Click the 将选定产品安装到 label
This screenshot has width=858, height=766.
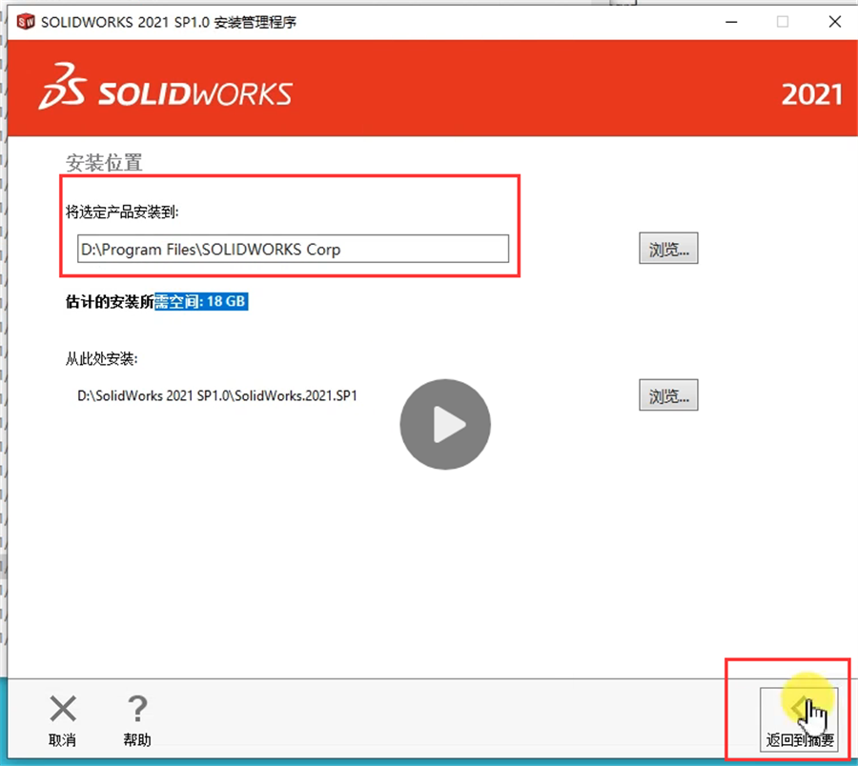(x=122, y=212)
